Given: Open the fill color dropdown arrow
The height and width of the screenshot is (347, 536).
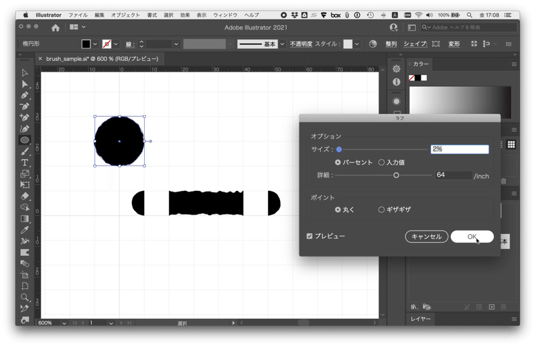Looking at the screenshot, I should (x=95, y=44).
